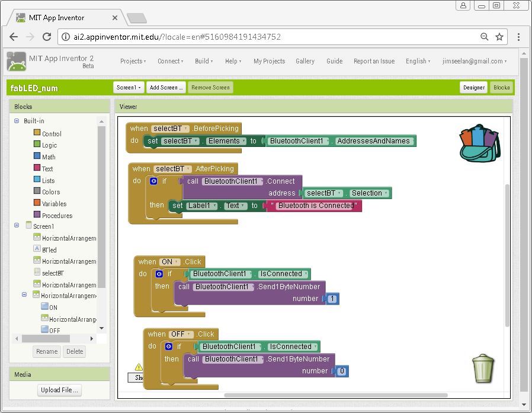The image size is (532, 413).
Task: Open the Guide link
Action: click(x=334, y=61)
